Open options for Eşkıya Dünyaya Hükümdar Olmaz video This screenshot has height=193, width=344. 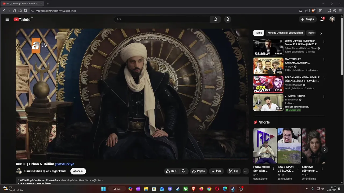click(x=324, y=41)
